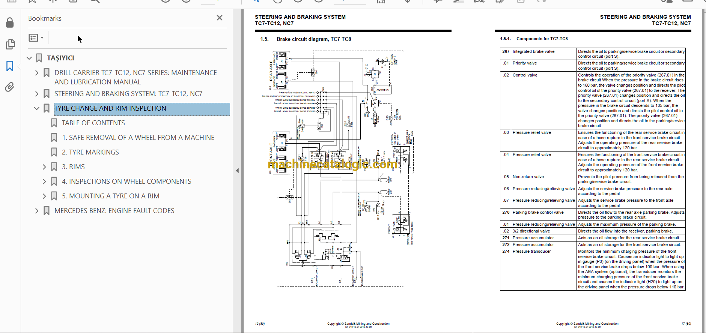Go to STEERING AND BRAKING SYSTEM bookmark
This screenshot has width=706, height=333.
point(128,94)
